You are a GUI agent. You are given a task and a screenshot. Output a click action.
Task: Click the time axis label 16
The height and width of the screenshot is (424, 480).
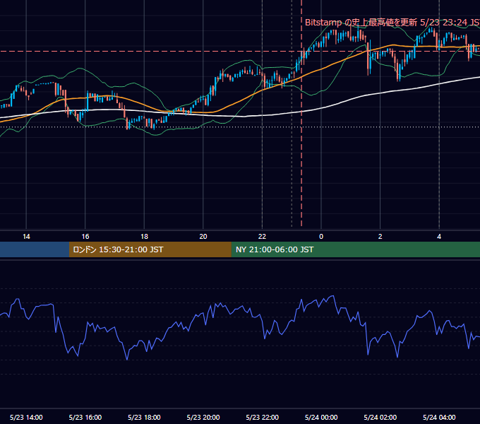(85, 237)
